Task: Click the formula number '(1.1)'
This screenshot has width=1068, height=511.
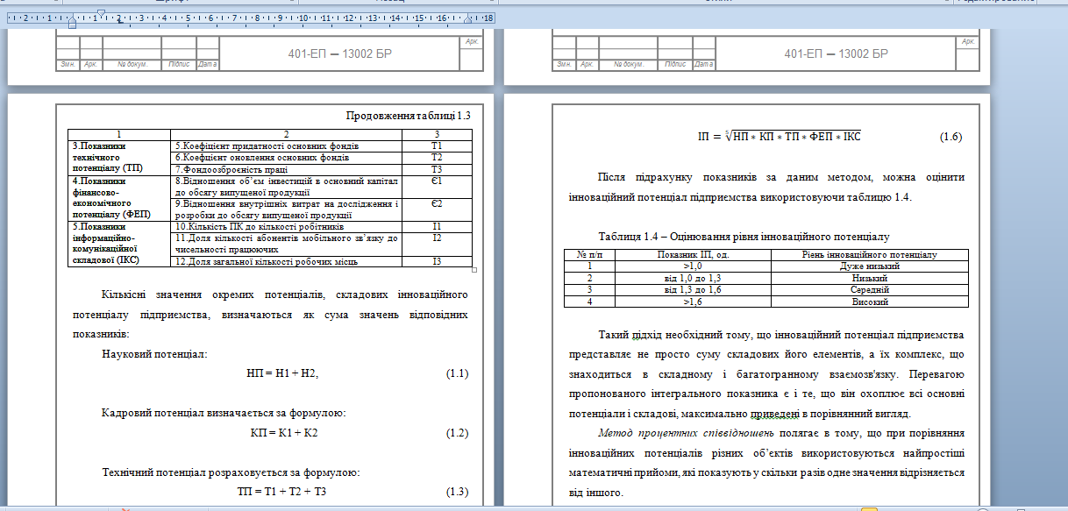Action: [458, 374]
